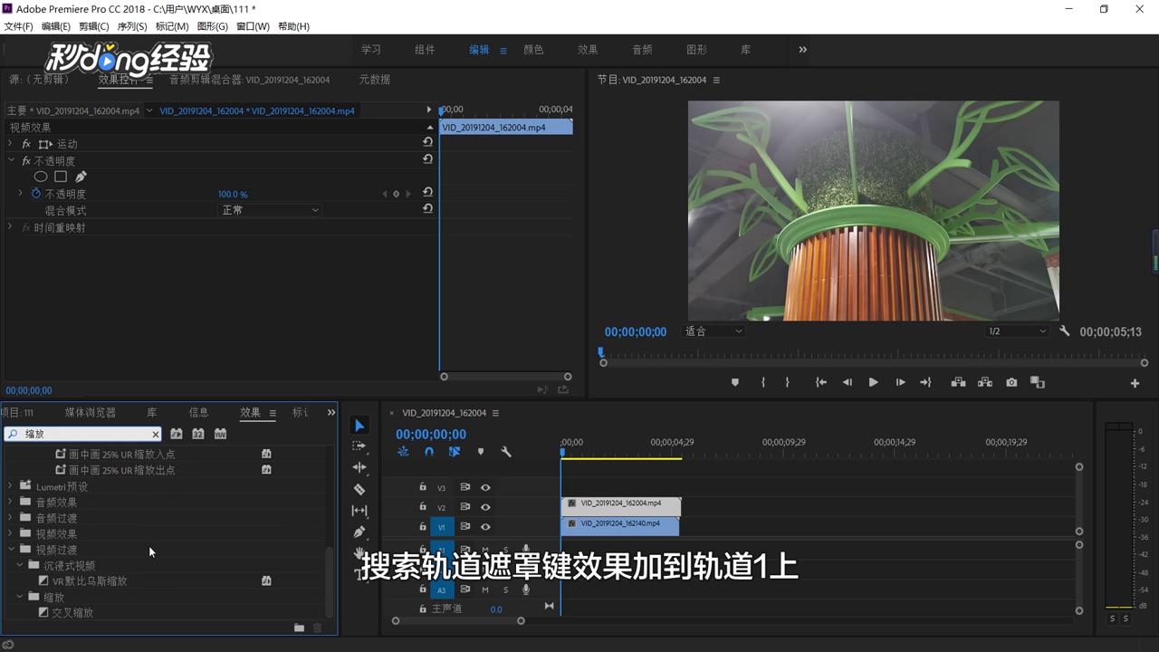
Task: Reset the Motion effect
Action: pyautogui.click(x=427, y=143)
